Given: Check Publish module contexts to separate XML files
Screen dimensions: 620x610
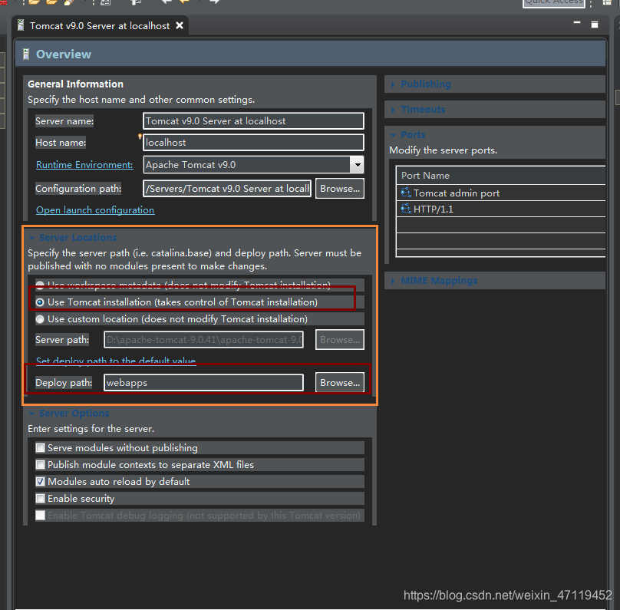Looking at the screenshot, I should pyautogui.click(x=40, y=464).
